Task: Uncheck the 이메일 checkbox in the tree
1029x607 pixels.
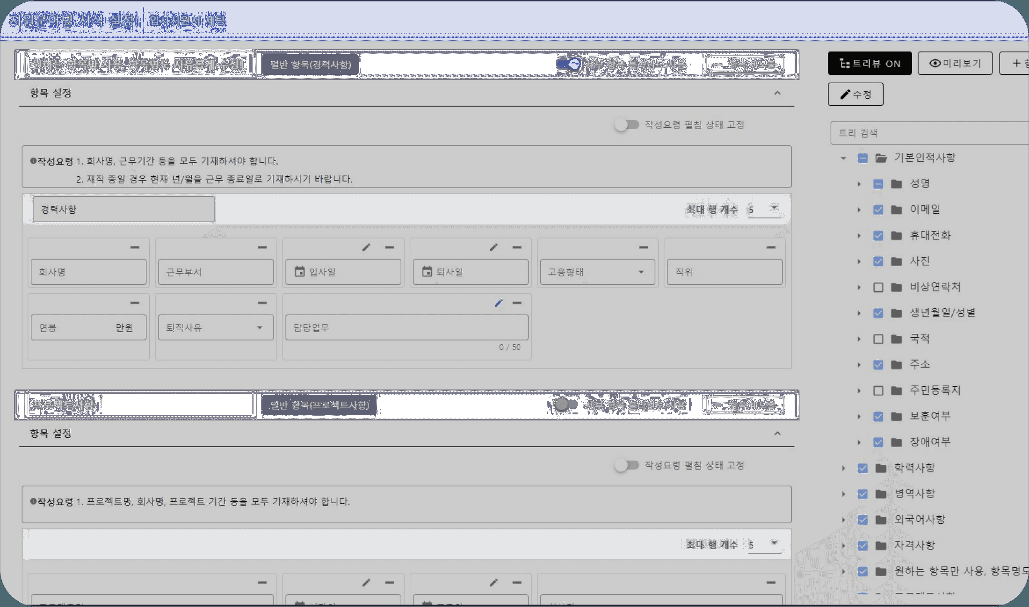Action: click(x=878, y=210)
